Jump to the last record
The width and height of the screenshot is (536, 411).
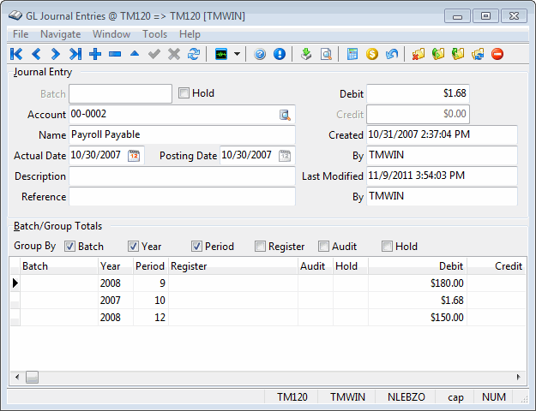(x=75, y=54)
